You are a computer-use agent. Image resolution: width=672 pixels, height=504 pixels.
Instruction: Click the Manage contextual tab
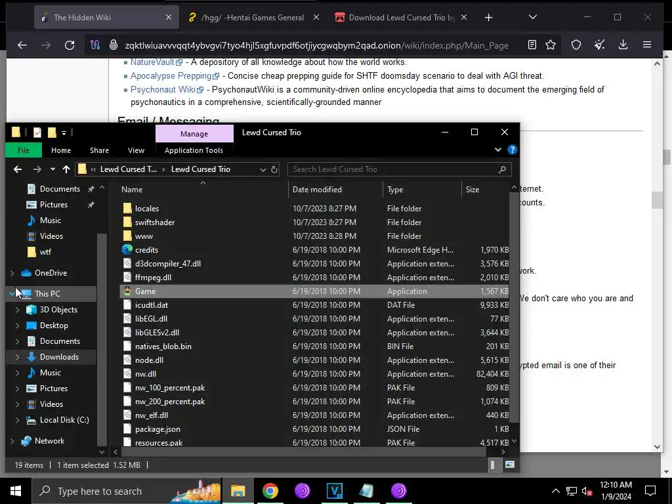[194, 134]
